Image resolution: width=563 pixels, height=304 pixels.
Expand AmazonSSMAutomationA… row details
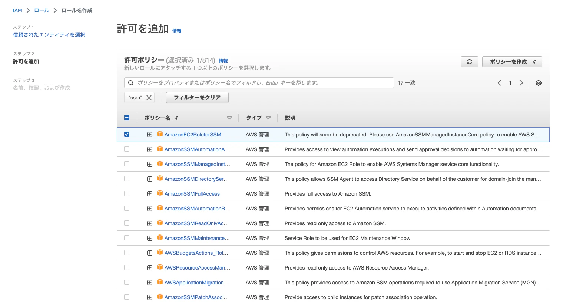(x=150, y=149)
